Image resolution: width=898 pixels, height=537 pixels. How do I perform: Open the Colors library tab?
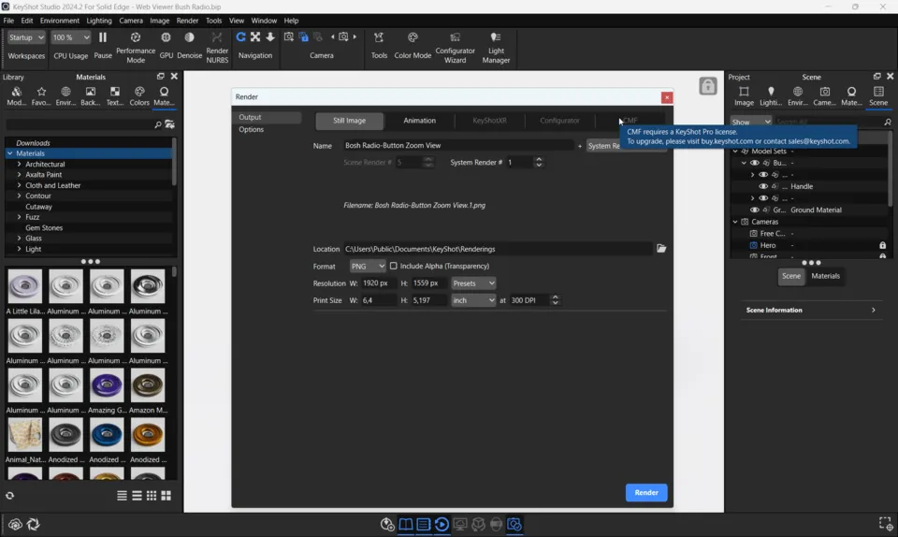click(139, 96)
